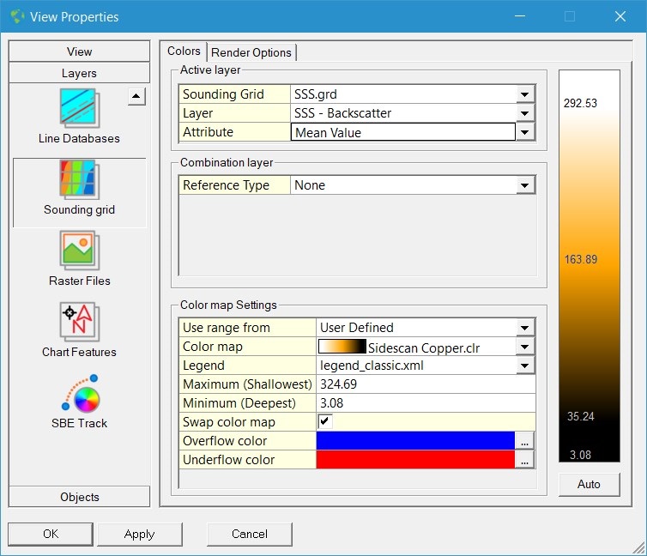Image resolution: width=647 pixels, height=556 pixels.
Task: Toggle the Swap color map checkbox
Action: point(324,421)
